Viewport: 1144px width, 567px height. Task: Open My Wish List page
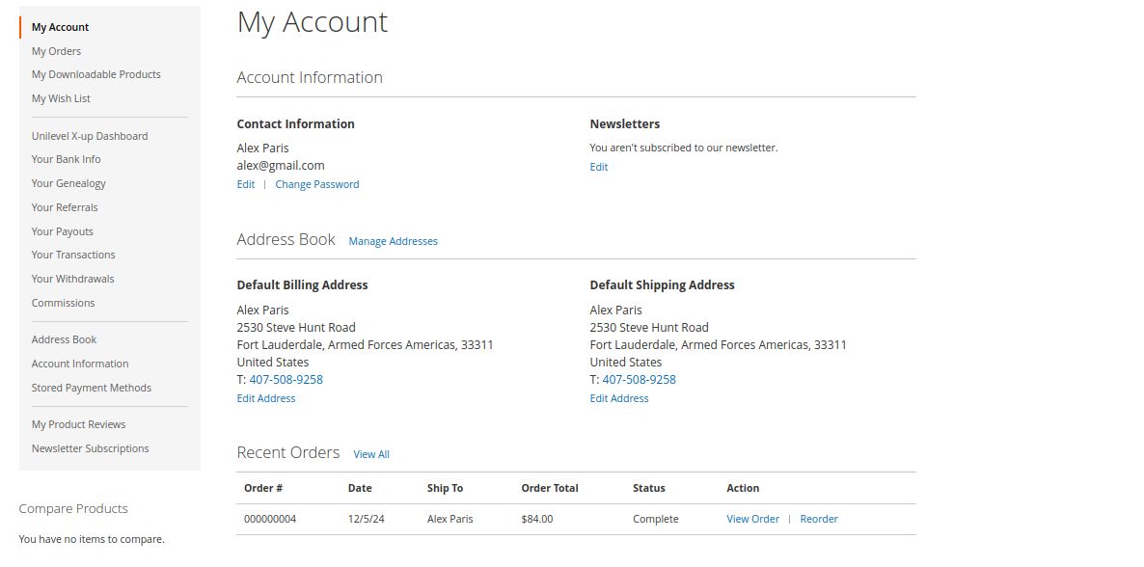(61, 98)
